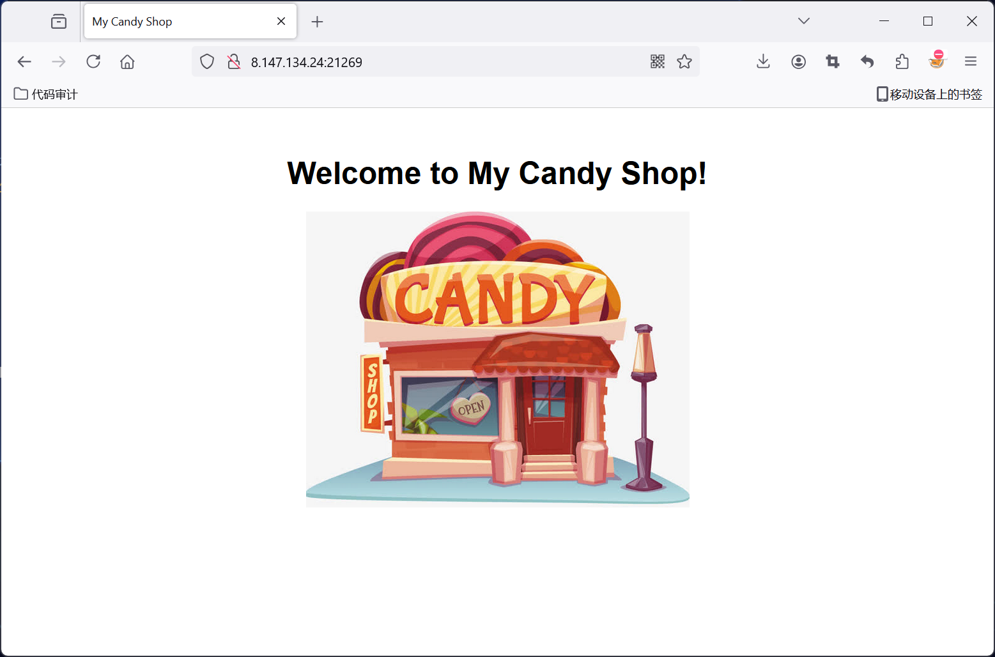Open a new tab
This screenshot has width=995, height=657.
tap(317, 22)
